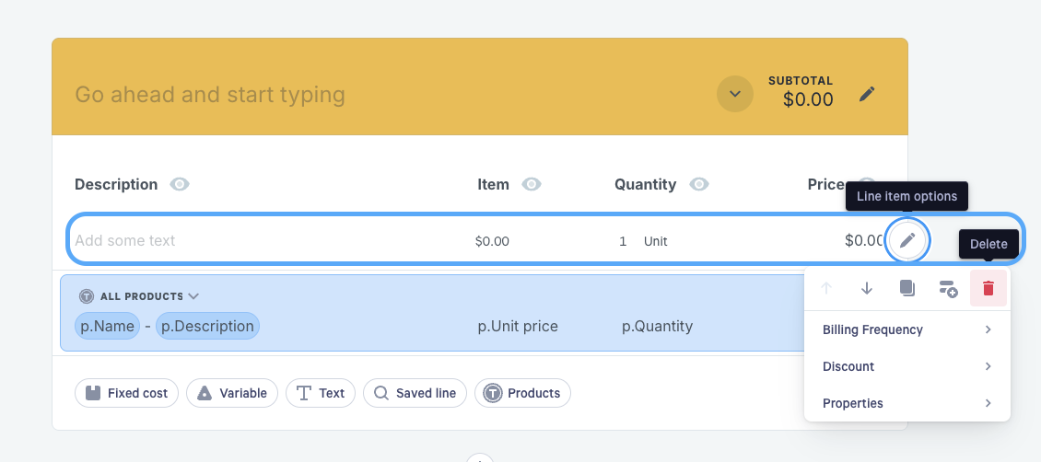The width and height of the screenshot is (1041, 462).
Task: Add a Fixed cost line
Action: pos(126,393)
